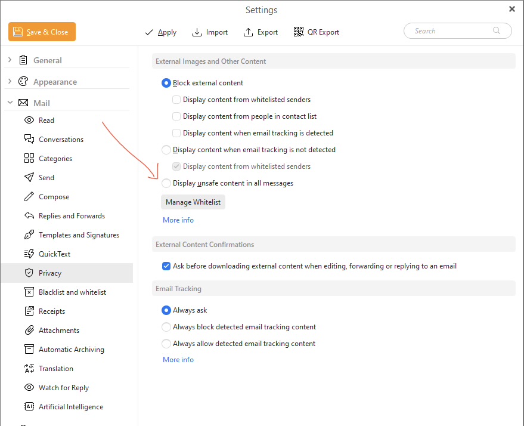The image size is (524, 426).
Task: Select Display unsafe content in all messages
Action: pos(166,183)
